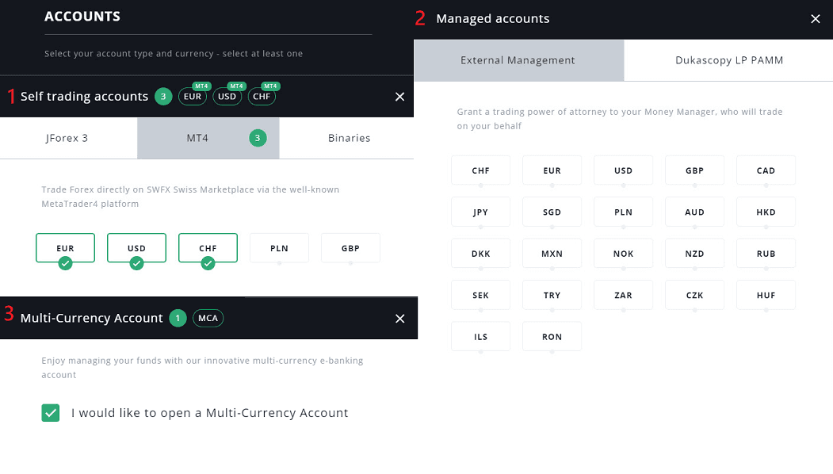The height and width of the screenshot is (474, 833).
Task: Pick the HKD currency button
Action: [x=766, y=212]
